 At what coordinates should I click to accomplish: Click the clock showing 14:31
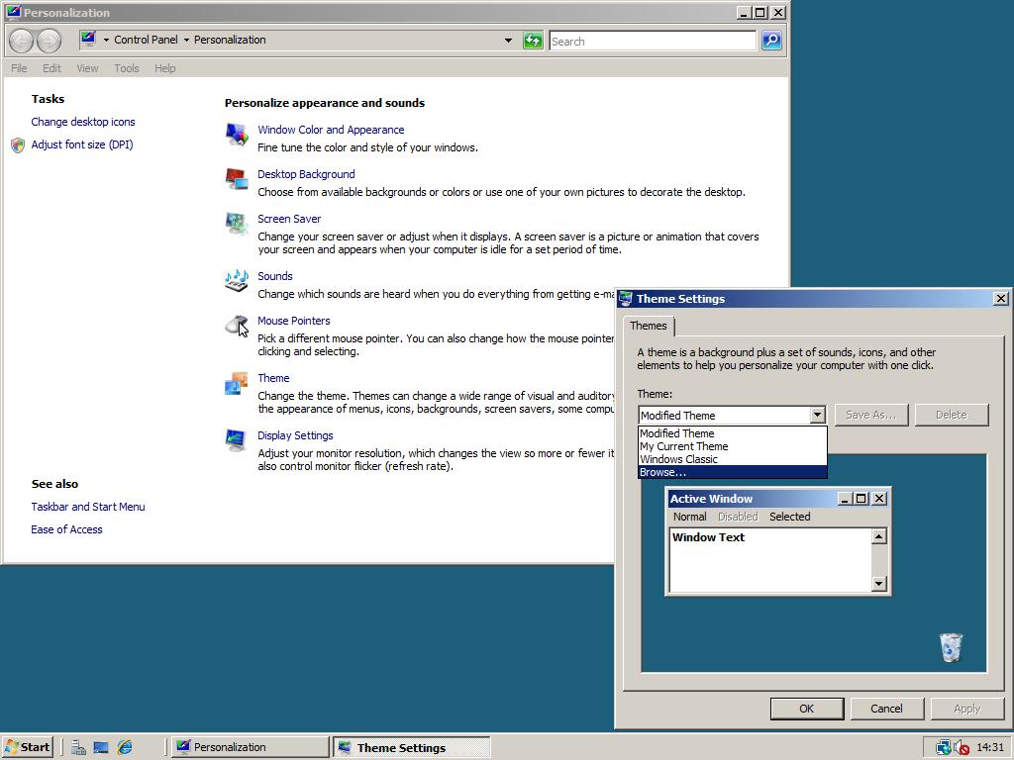[x=989, y=747]
